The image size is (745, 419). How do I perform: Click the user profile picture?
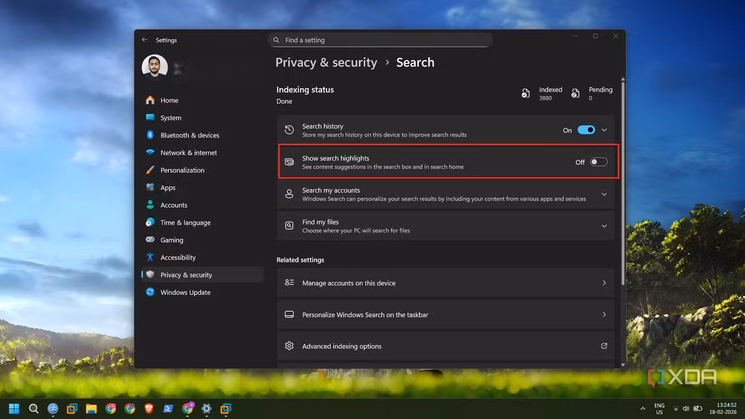[155, 67]
